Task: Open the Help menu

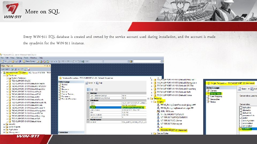Action: [x=41, y=58]
